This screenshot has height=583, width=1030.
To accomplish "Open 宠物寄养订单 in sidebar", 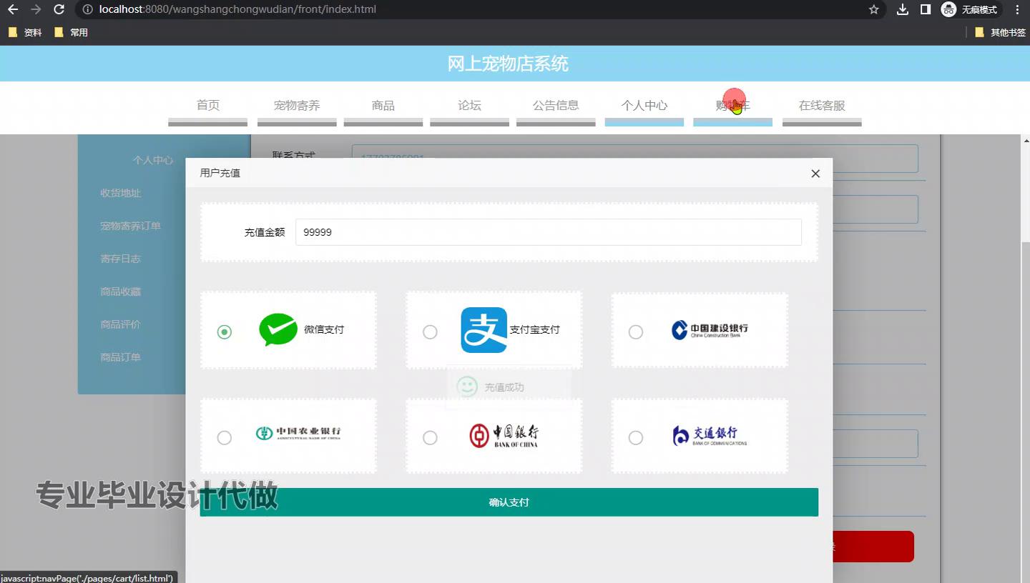I will tap(131, 226).
